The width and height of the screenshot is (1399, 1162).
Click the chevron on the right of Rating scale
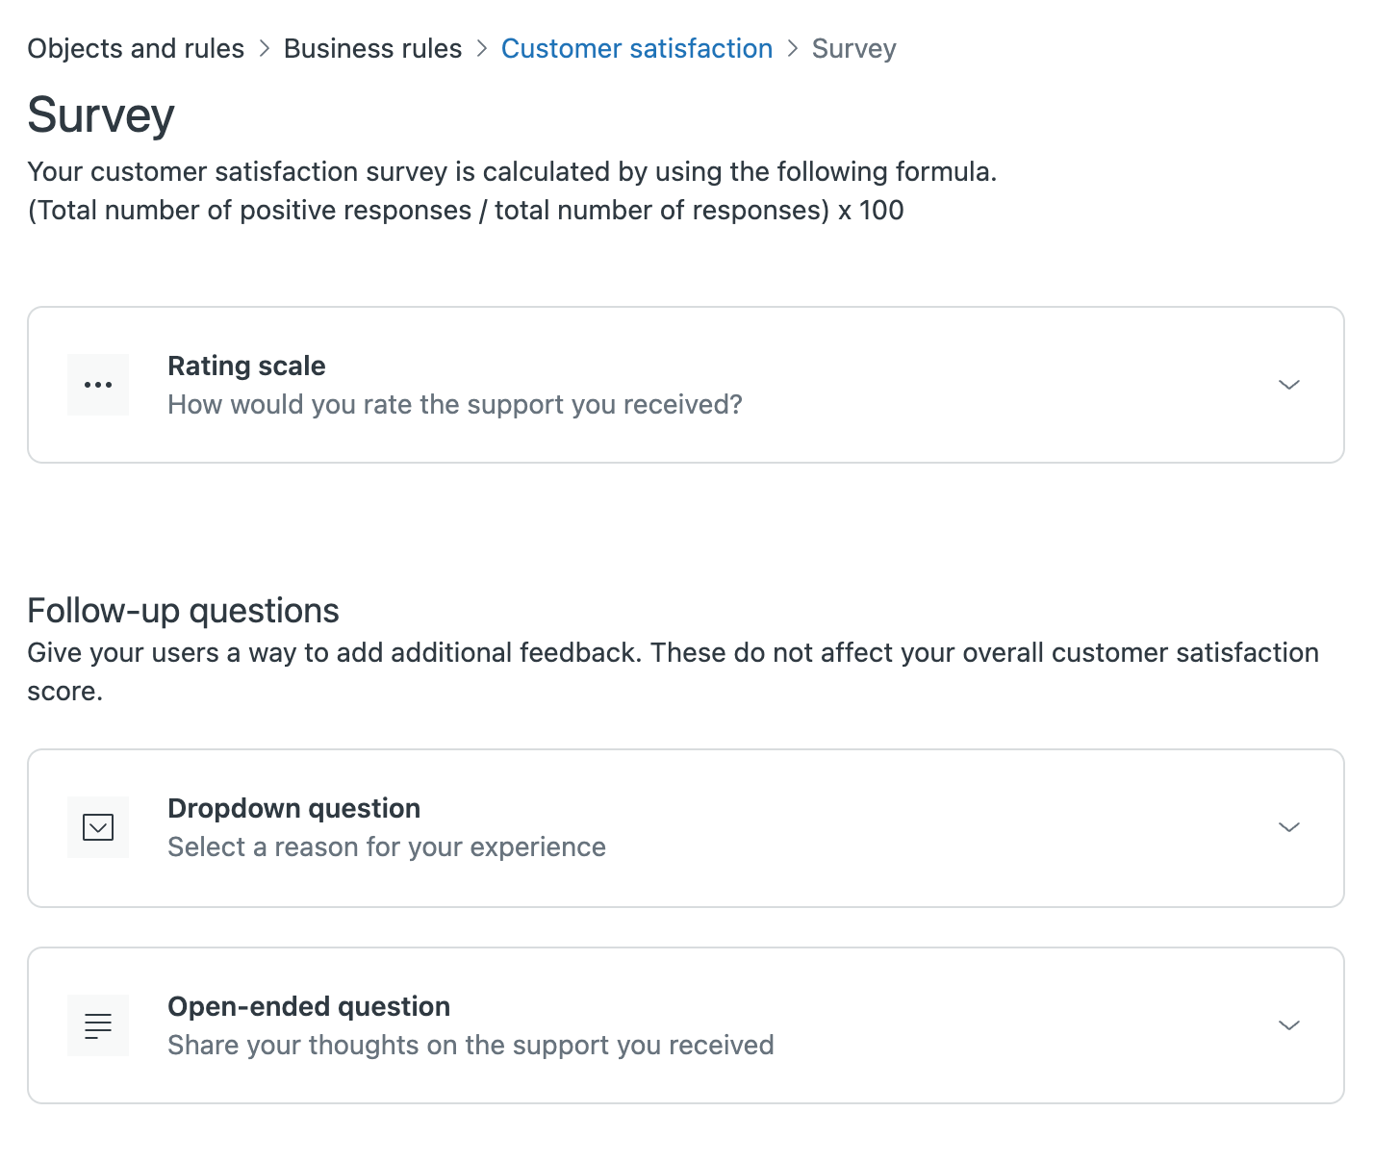pyautogui.click(x=1289, y=385)
